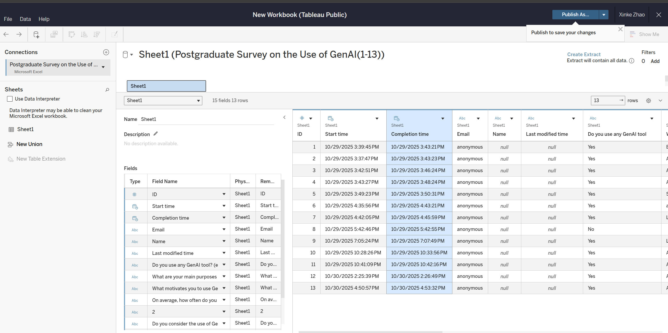Click Completion time date type icon

[397, 118]
